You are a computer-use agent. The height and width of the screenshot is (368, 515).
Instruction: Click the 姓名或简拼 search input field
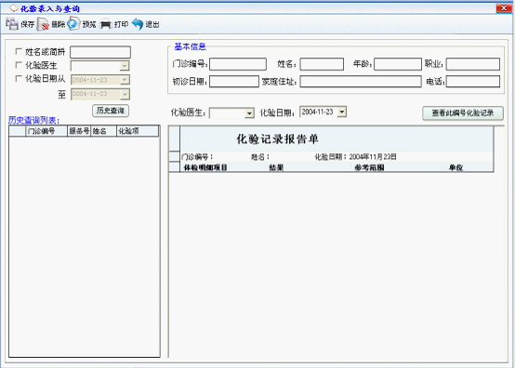pyautogui.click(x=100, y=52)
